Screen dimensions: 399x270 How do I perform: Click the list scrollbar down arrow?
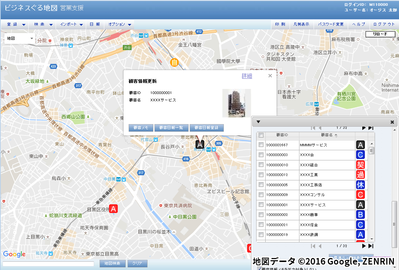[x=371, y=239]
